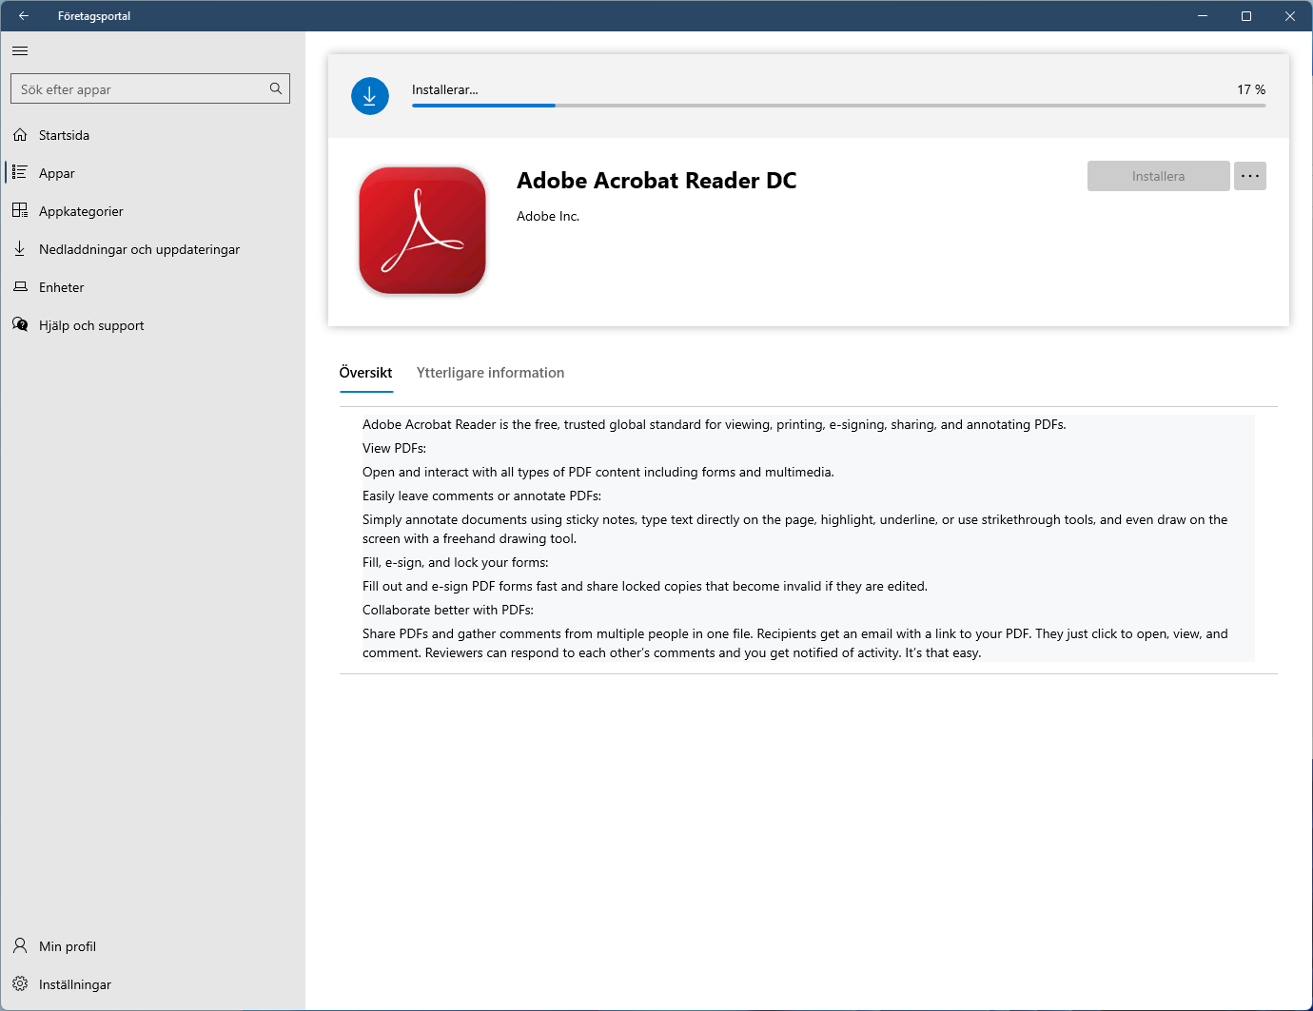This screenshot has height=1011, width=1313.
Task: Focus the 'Sök efter appar' search field
Action: point(150,88)
